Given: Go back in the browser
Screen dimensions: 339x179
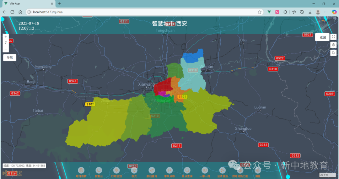Looking at the screenshot, I should (4, 12).
